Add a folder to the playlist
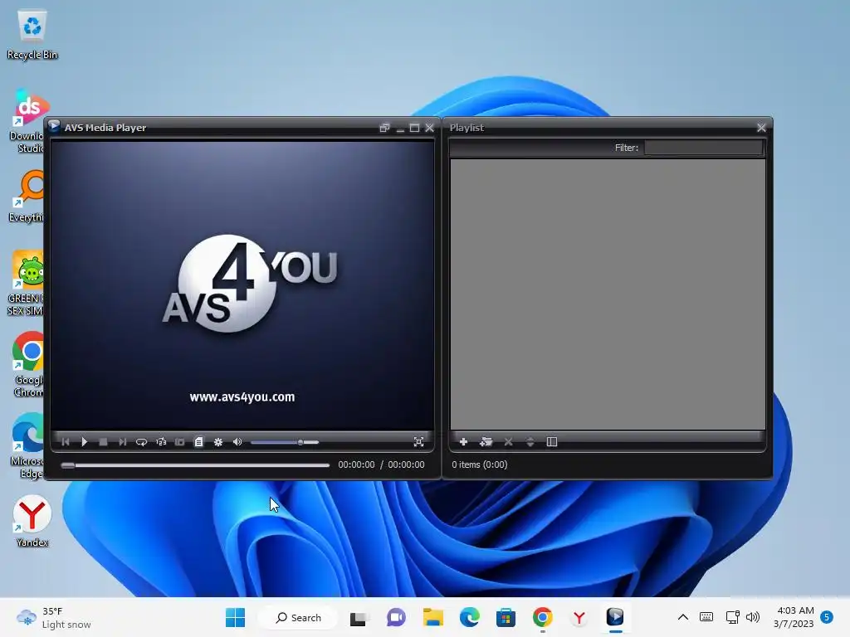850x637 pixels. tap(486, 442)
